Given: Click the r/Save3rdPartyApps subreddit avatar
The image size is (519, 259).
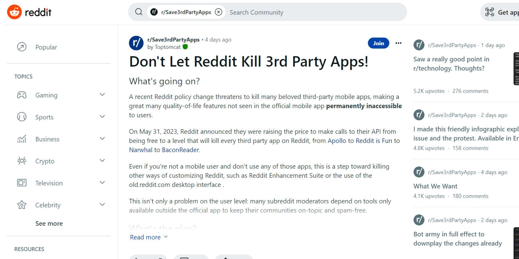Looking at the screenshot, I should tap(136, 43).
